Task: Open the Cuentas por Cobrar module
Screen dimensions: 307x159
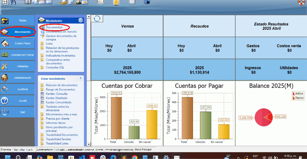Action: coord(18,55)
